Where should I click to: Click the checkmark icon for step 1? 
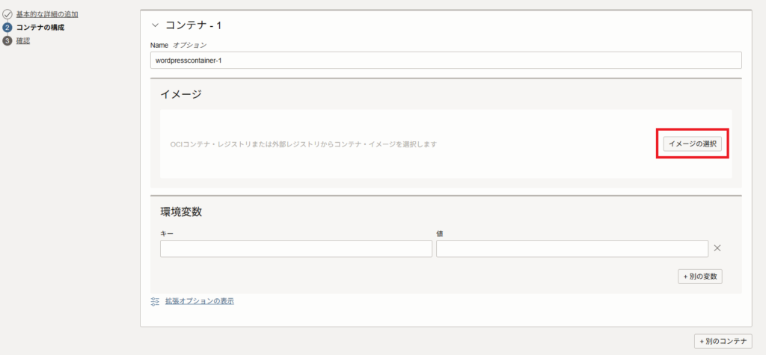point(7,14)
